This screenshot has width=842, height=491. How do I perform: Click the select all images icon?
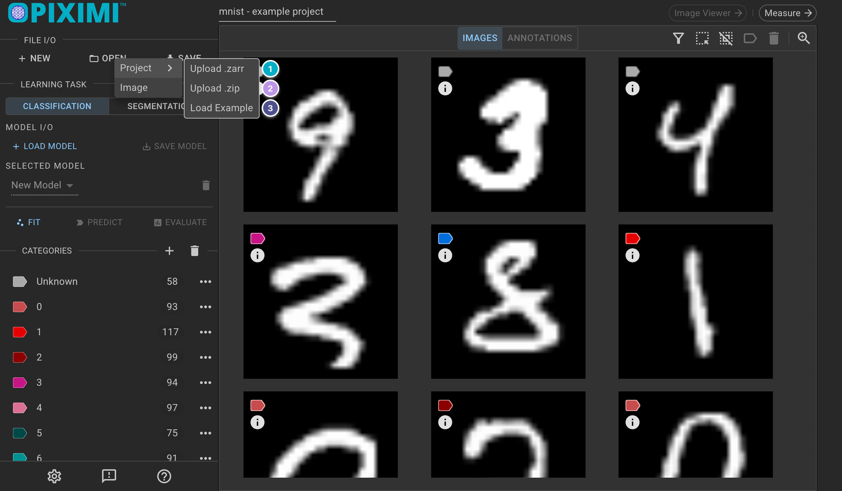pos(702,38)
